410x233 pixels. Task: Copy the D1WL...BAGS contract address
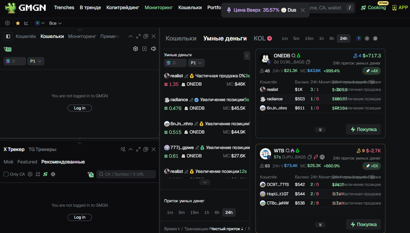(308, 62)
